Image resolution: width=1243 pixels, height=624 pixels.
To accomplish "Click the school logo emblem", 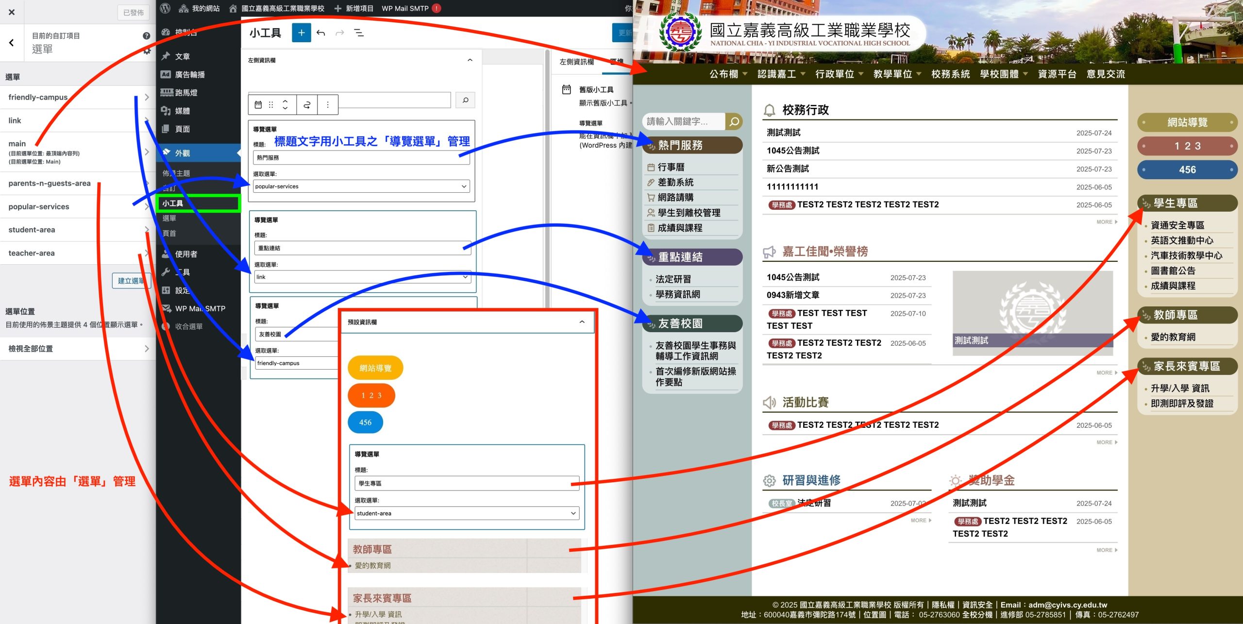I will point(680,32).
